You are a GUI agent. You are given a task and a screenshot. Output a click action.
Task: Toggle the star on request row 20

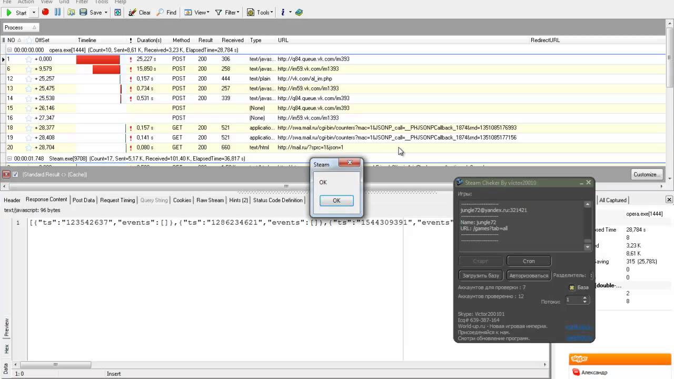point(29,147)
